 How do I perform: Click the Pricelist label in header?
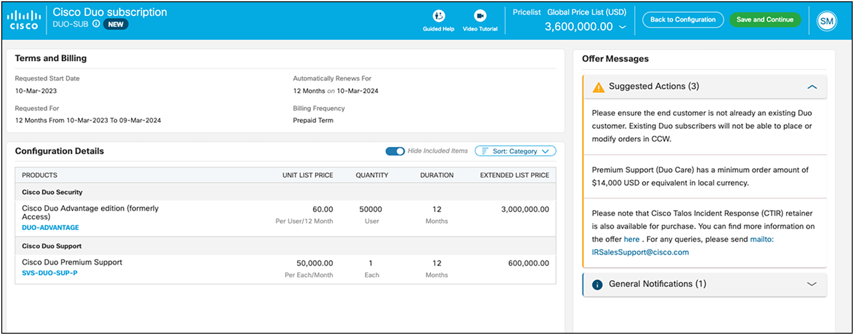pos(527,12)
